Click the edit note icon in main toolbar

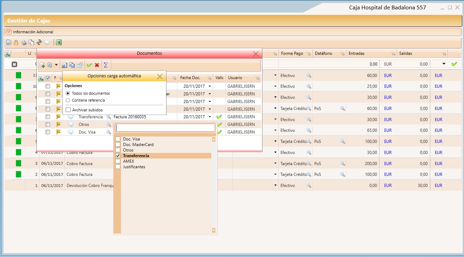point(9,43)
